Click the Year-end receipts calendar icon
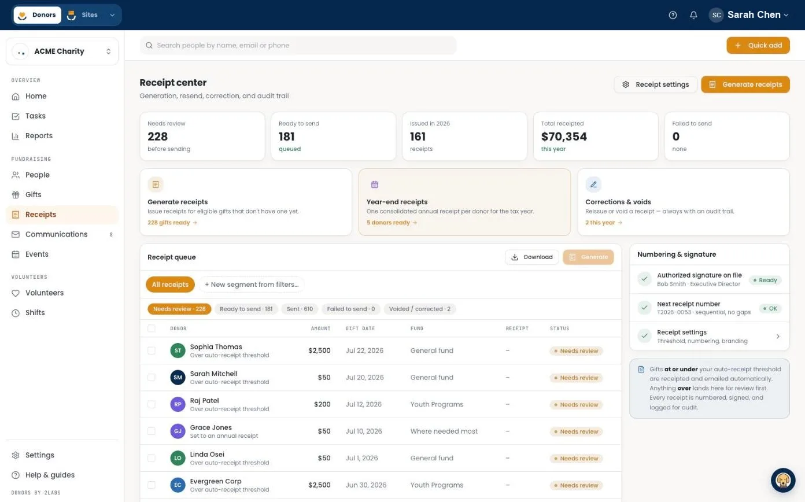 coord(375,184)
